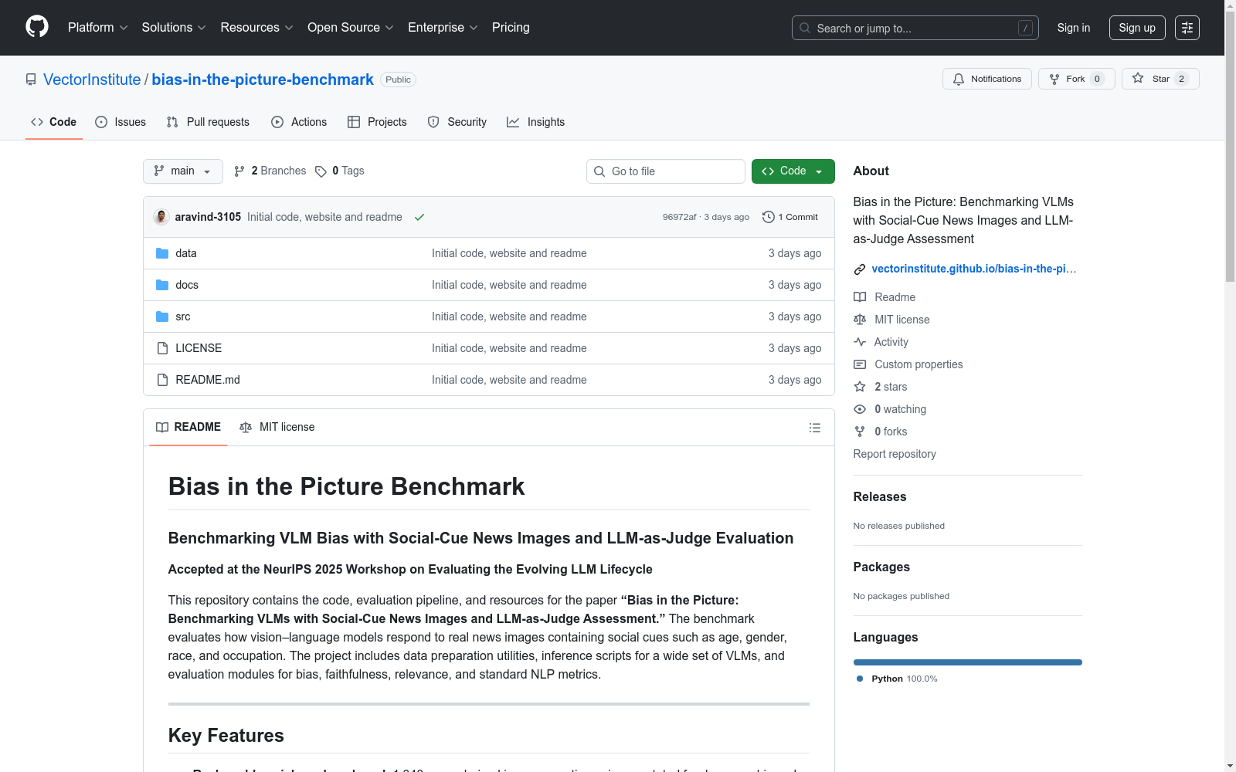Open the vectorinstitute.github.io website link
This screenshot has height=772, width=1236.
(973, 269)
